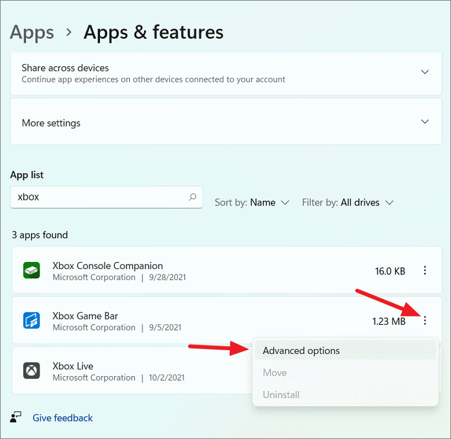Go back to Apps breadcrumb
Screen dimensions: 451x439
tap(32, 32)
